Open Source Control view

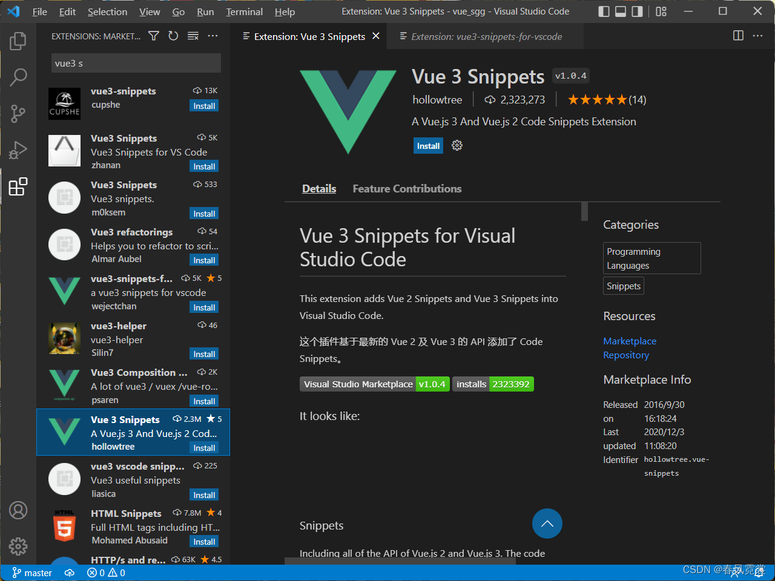(18, 113)
